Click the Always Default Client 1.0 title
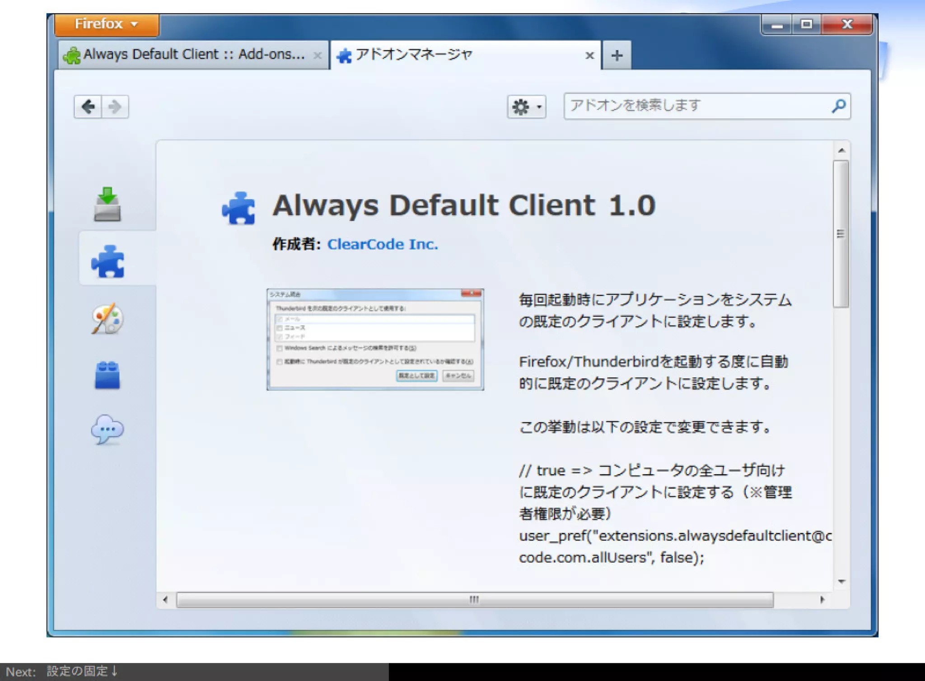Viewport: 925px width, 681px height. [464, 205]
